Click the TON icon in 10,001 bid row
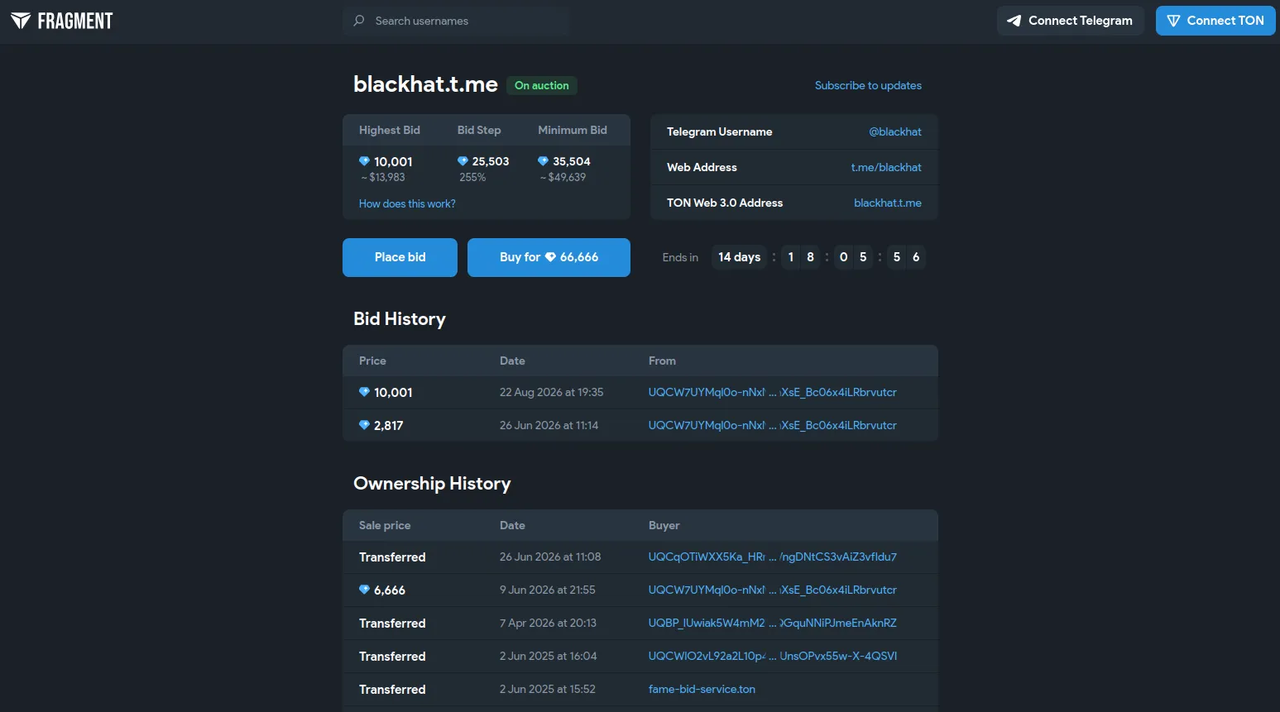The image size is (1280, 712). click(x=364, y=392)
